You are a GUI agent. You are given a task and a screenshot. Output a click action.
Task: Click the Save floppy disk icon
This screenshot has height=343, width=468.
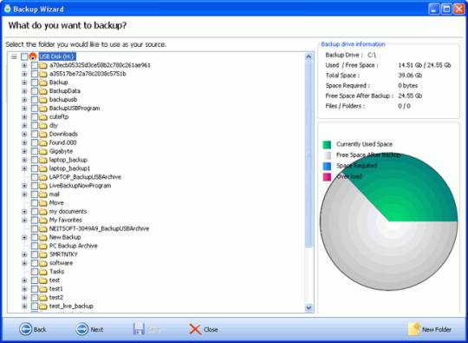pyautogui.click(x=139, y=329)
